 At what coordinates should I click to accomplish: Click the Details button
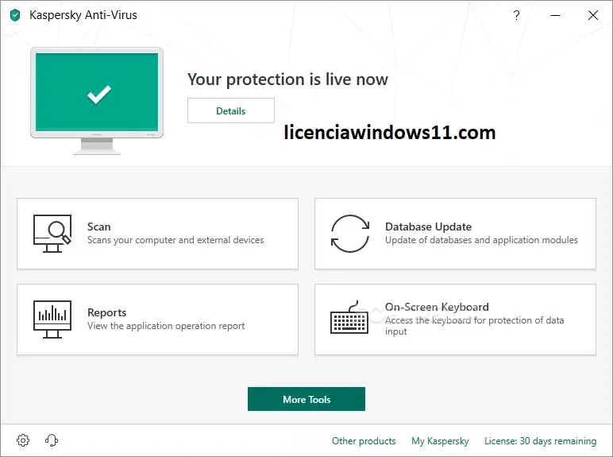coord(230,110)
